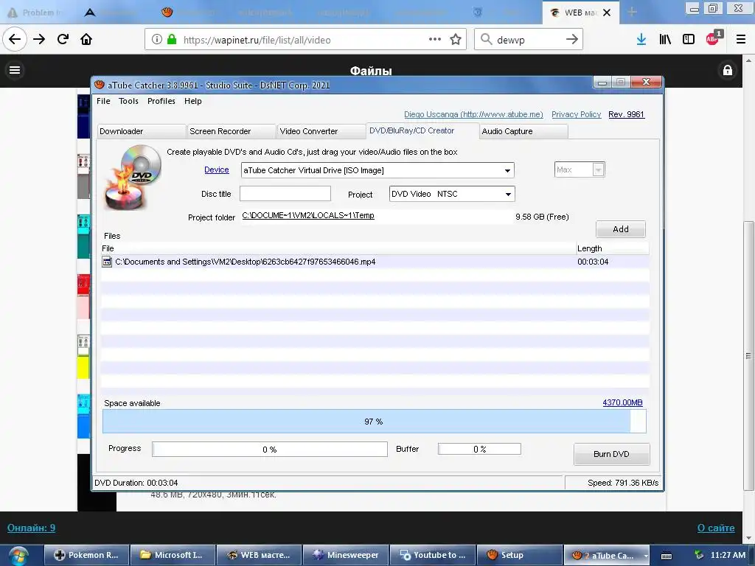Viewport: 755px width, 566px height.
Task: Click the green padlock security icon
Action: click(171, 40)
